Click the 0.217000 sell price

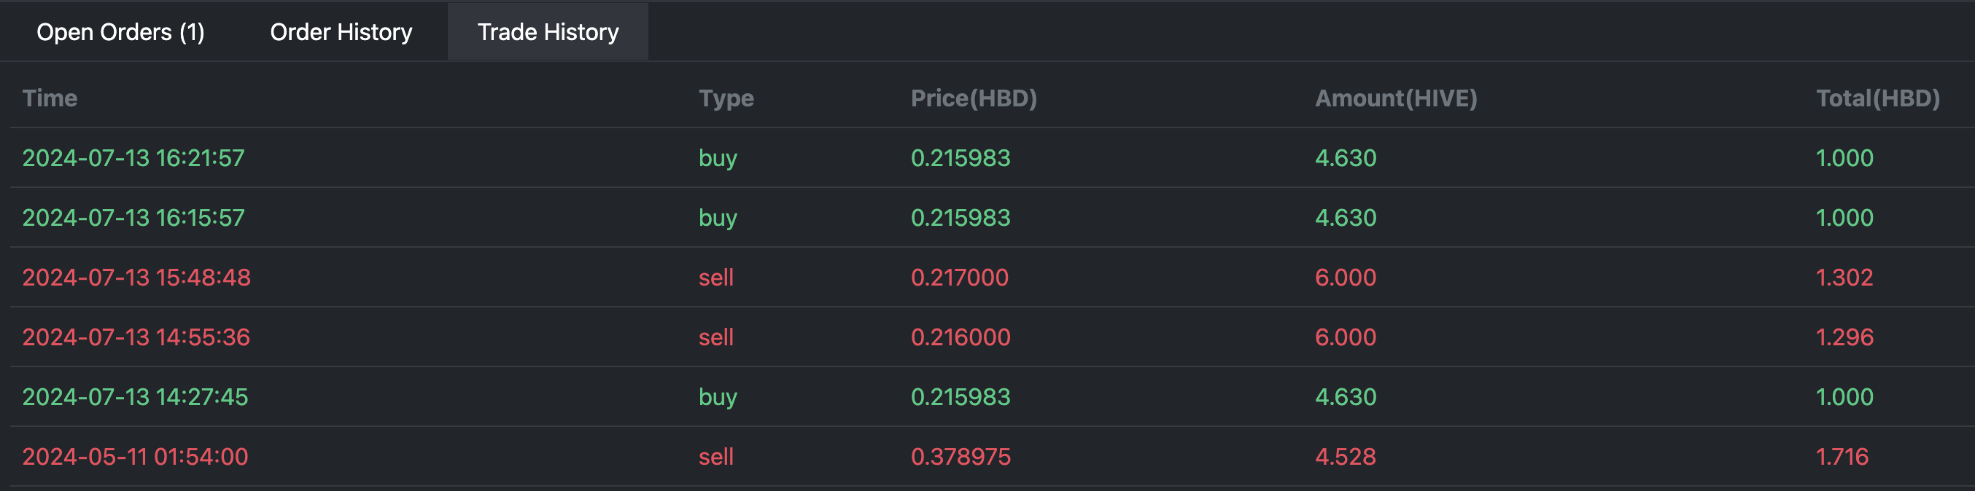(x=960, y=278)
